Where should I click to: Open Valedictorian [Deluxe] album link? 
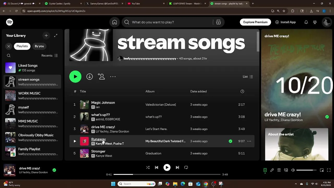tap(161, 105)
